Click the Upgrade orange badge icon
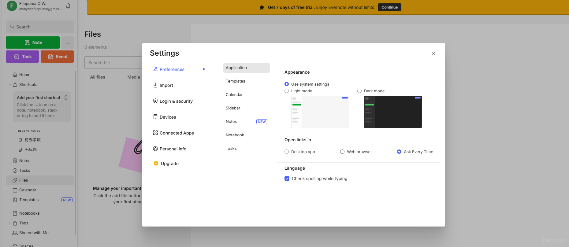 pyautogui.click(x=156, y=163)
